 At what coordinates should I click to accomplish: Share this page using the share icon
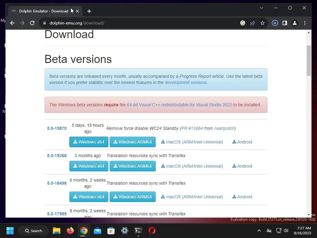click(253, 23)
